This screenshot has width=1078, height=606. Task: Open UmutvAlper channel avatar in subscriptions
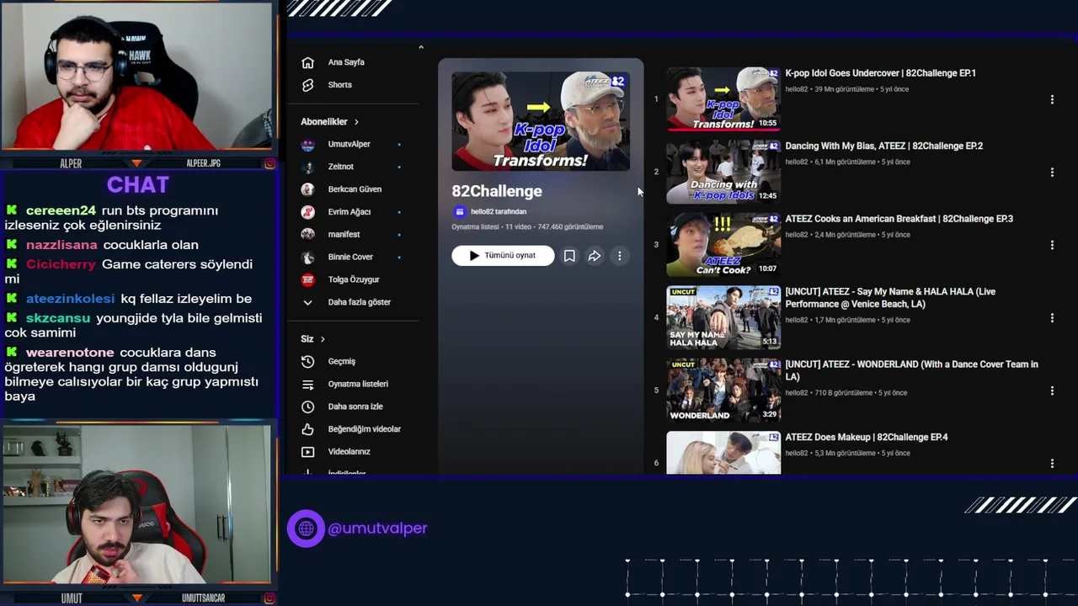(307, 144)
